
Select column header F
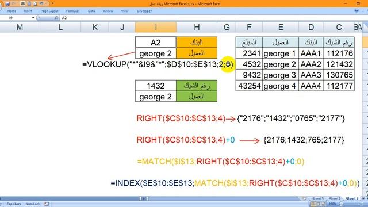pos(249,27)
